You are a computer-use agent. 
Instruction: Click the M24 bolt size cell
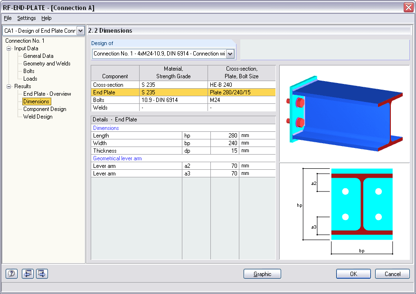pyautogui.click(x=241, y=100)
